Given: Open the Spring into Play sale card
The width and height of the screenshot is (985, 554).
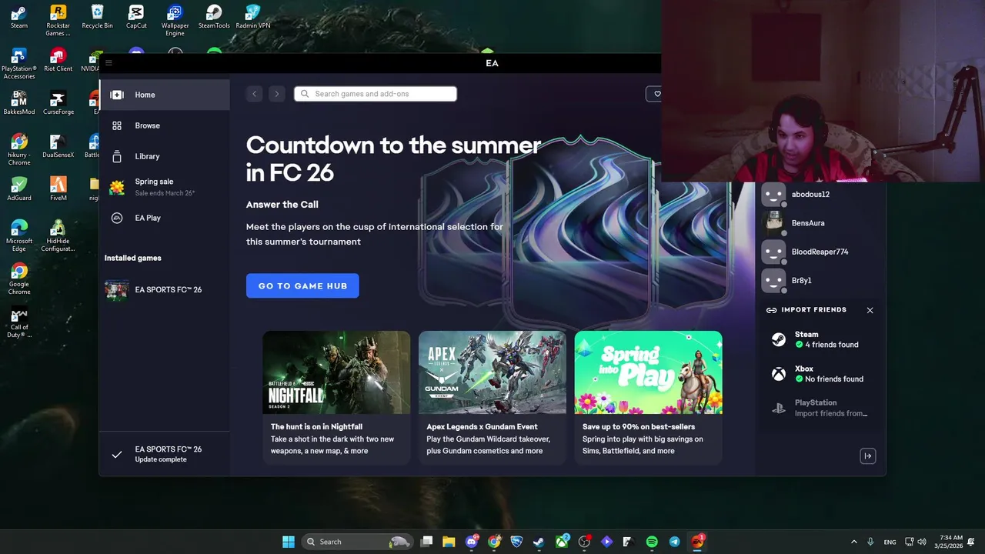Looking at the screenshot, I should tap(648, 397).
